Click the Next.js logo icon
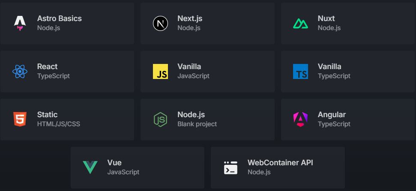 160,23
